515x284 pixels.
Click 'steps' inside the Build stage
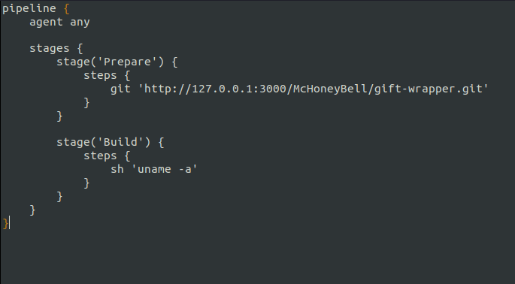(100, 156)
